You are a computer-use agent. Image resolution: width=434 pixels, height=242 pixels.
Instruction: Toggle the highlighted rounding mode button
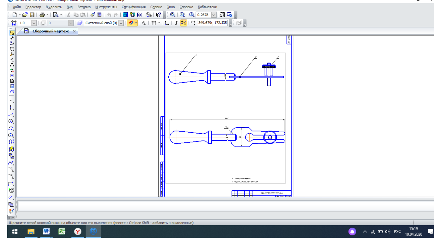pos(184,23)
